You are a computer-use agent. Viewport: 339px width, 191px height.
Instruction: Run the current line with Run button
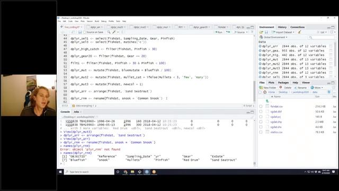pos(218,32)
